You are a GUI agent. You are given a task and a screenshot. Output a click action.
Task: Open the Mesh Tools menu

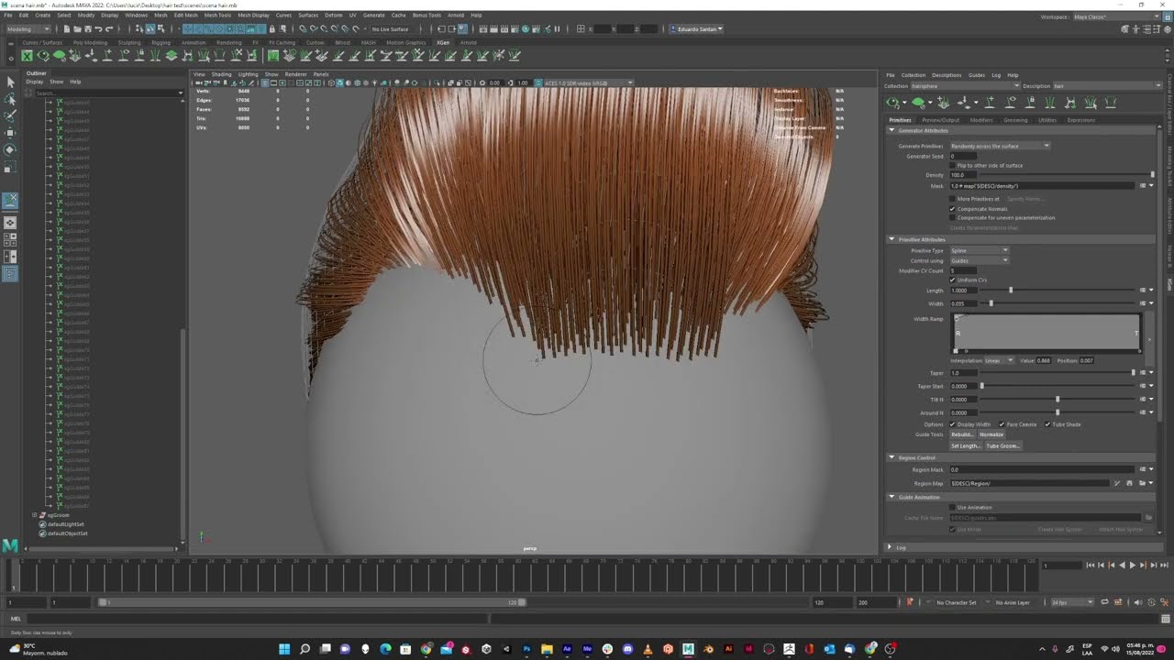tap(217, 16)
